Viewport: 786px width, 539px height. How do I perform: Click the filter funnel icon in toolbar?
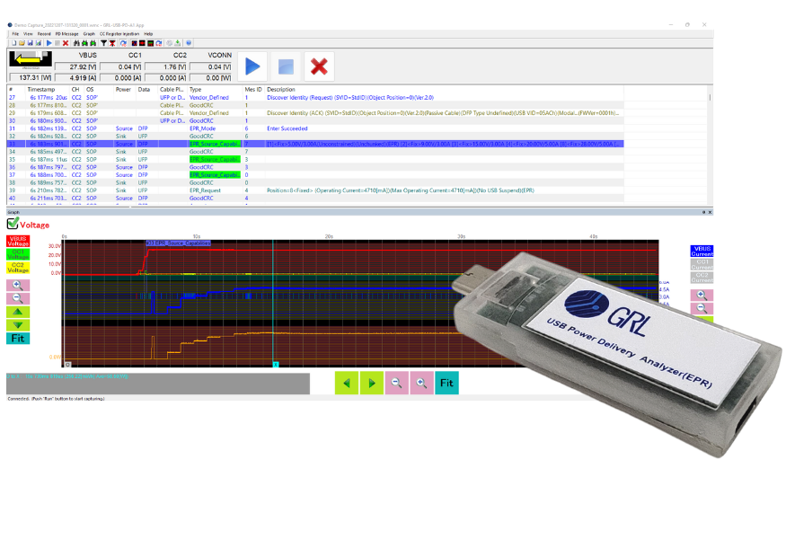[x=103, y=42]
